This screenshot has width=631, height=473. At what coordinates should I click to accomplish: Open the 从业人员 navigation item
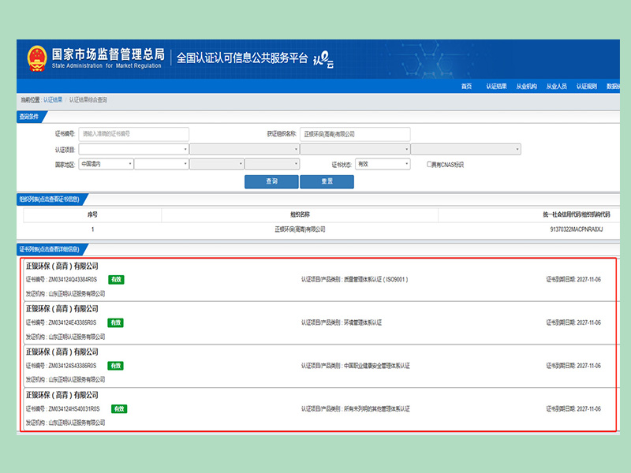557,86
